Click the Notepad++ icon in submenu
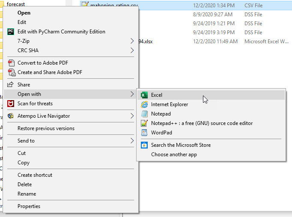The image size is (292, 217). 144,123
